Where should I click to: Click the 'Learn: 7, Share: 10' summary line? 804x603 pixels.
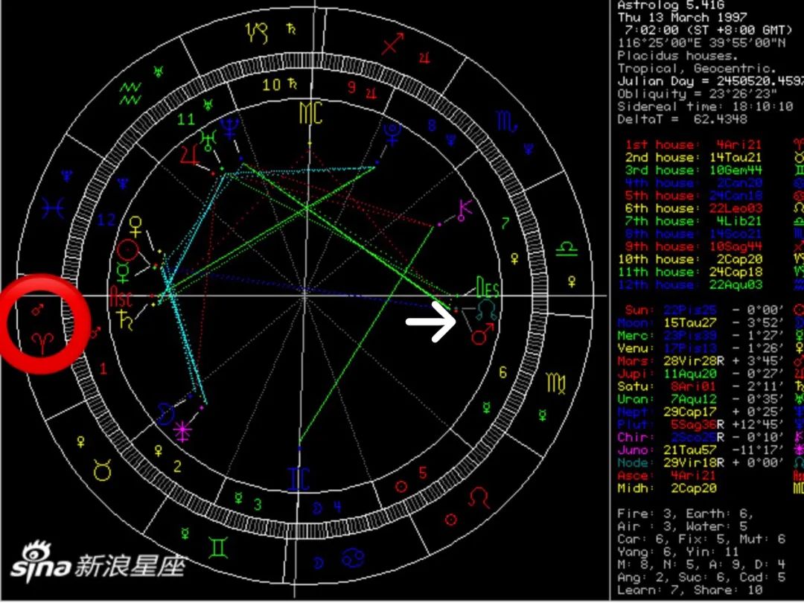point(689,590)
